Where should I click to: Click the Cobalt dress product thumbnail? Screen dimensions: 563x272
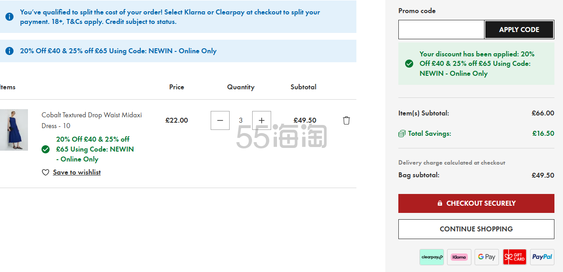click(x=14, y=130)
